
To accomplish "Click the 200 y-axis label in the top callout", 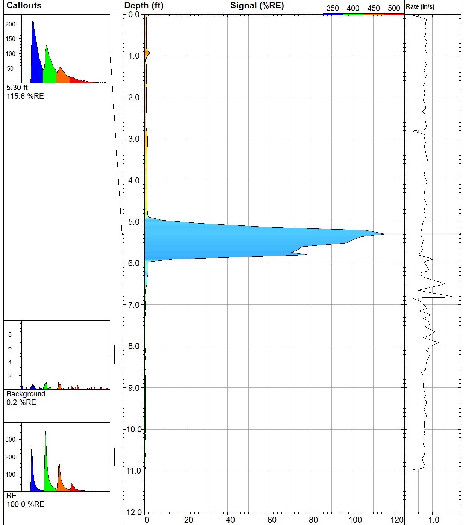I will 11,24.
